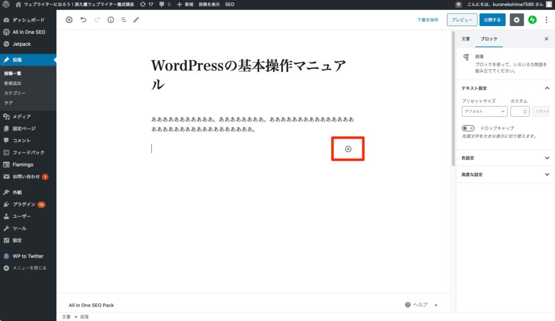Click 段落 in bottom breadcrumb

85,317
